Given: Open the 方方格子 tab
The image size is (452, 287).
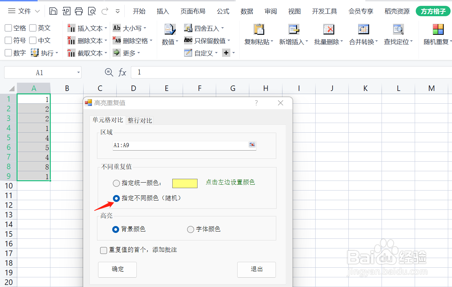Looking at the screenshot, I should [x=433, y=11].
